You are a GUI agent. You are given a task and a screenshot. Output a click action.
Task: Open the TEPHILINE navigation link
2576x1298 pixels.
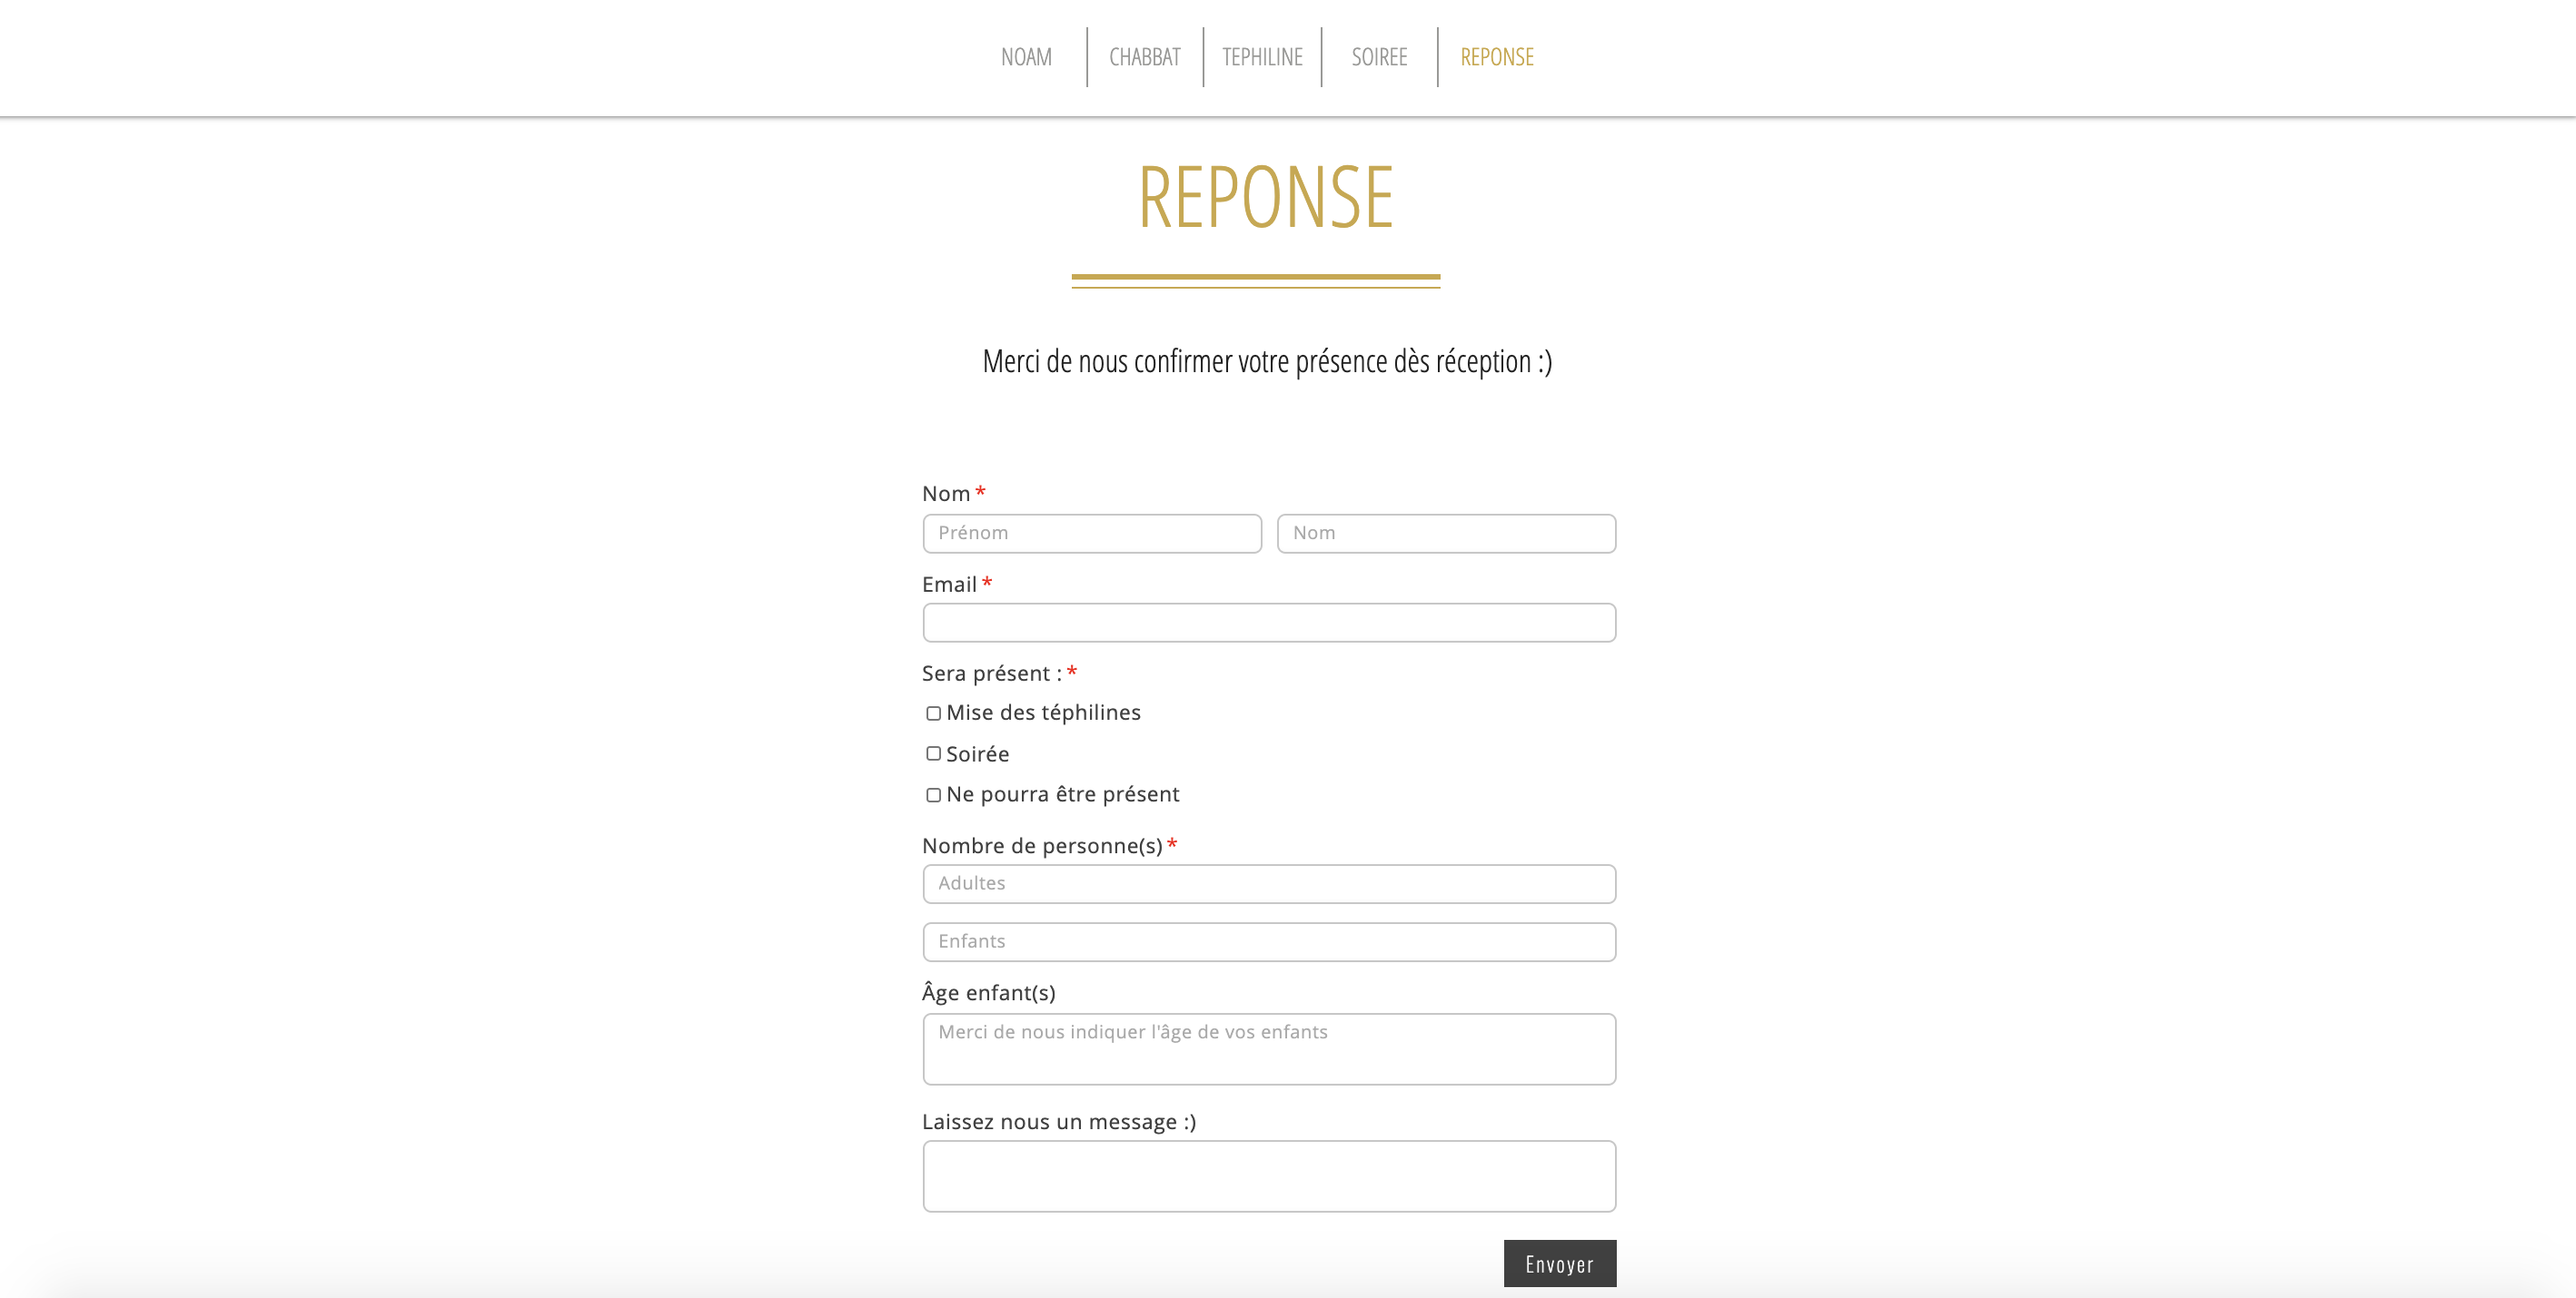pos(1262,57)
